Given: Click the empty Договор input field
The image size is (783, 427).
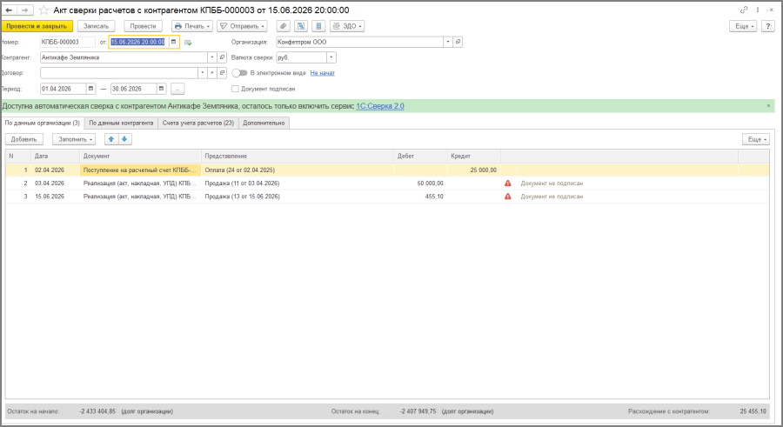Looking at the screenshot, I should click(x=119, y=73).
